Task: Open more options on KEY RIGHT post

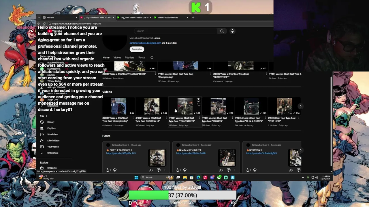Action: click(235, 170)
